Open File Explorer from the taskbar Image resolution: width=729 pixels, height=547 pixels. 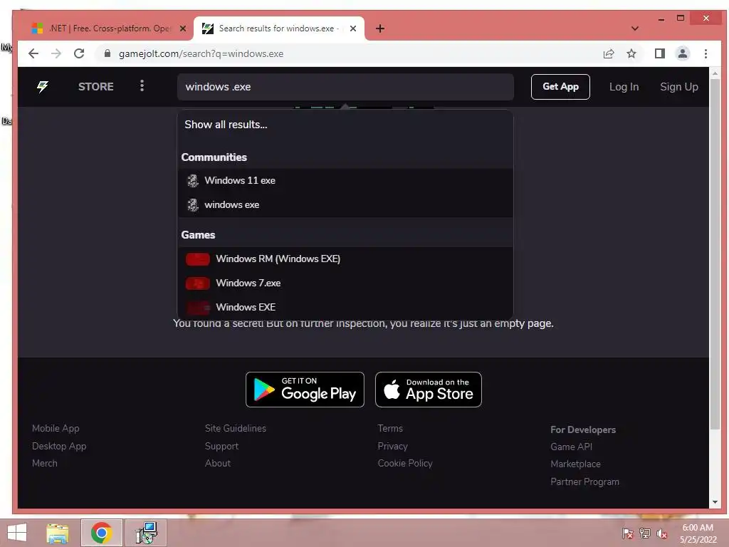[x=58, y=533]
